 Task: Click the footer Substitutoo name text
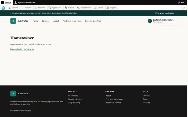click(23, 93)
